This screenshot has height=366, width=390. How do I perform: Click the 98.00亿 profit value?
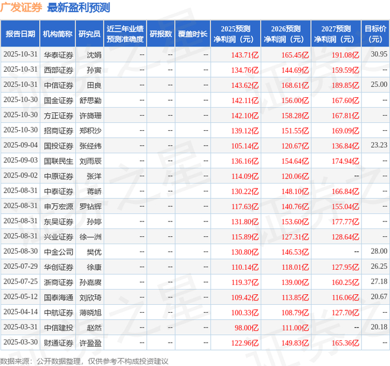tap(246, 328)
